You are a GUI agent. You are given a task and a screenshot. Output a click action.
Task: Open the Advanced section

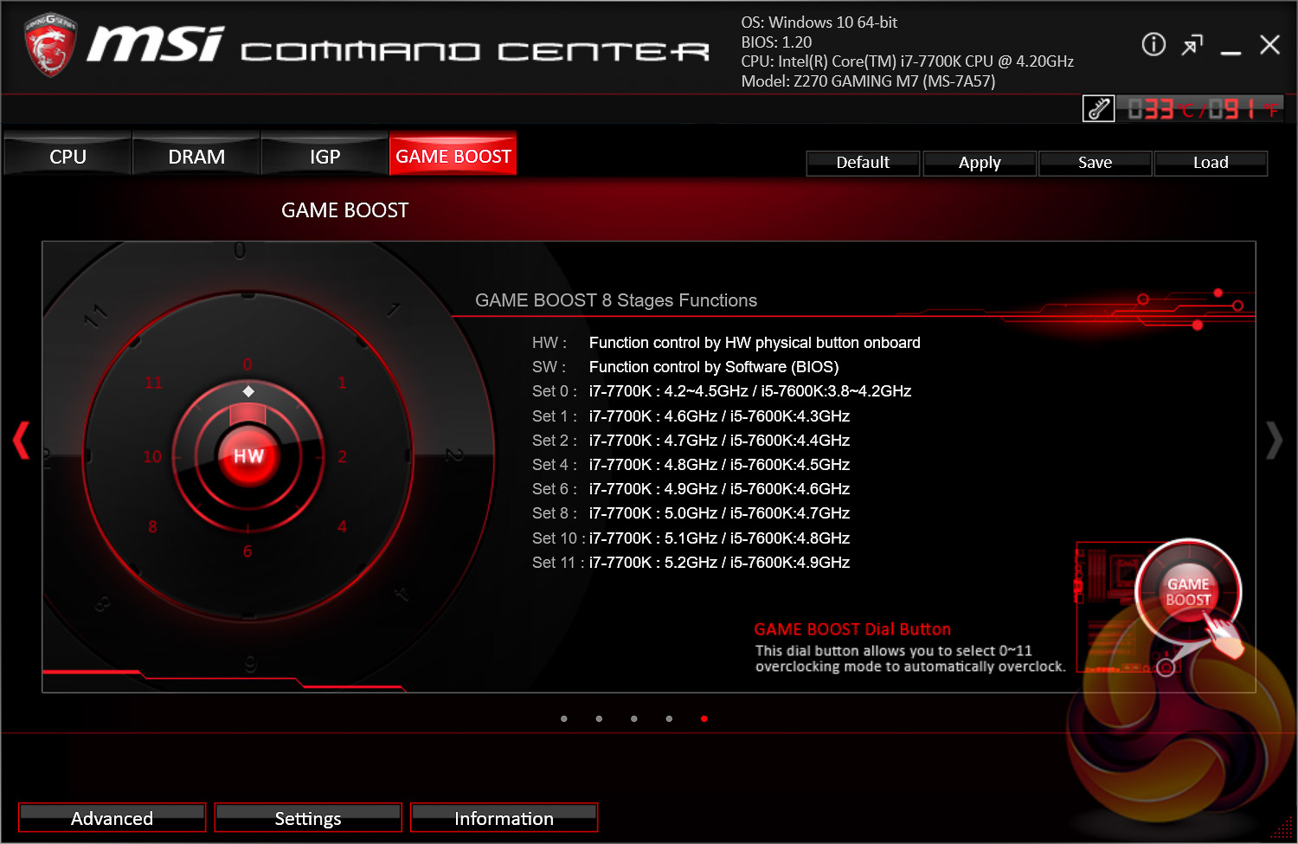click(x=112, y=817)
